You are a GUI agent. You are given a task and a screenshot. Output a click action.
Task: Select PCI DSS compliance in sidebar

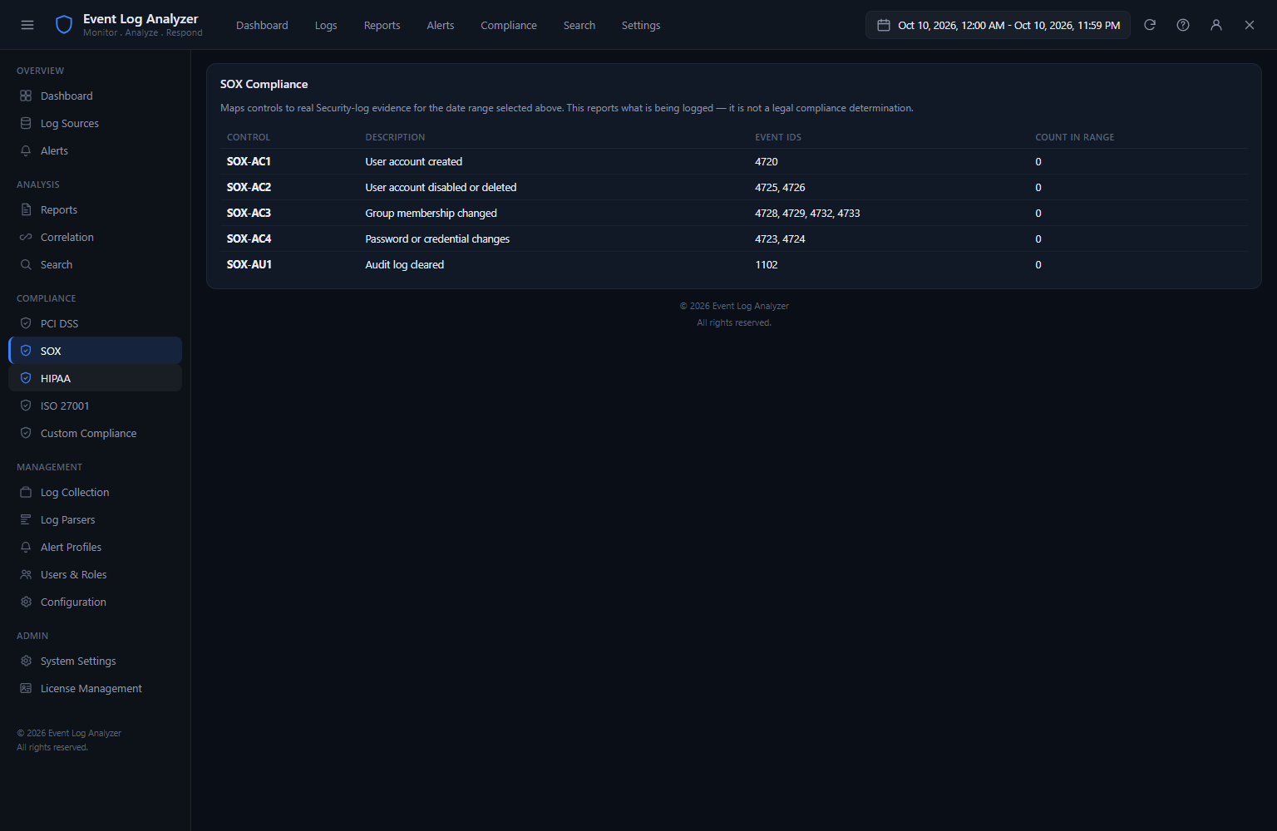[95, 323]
